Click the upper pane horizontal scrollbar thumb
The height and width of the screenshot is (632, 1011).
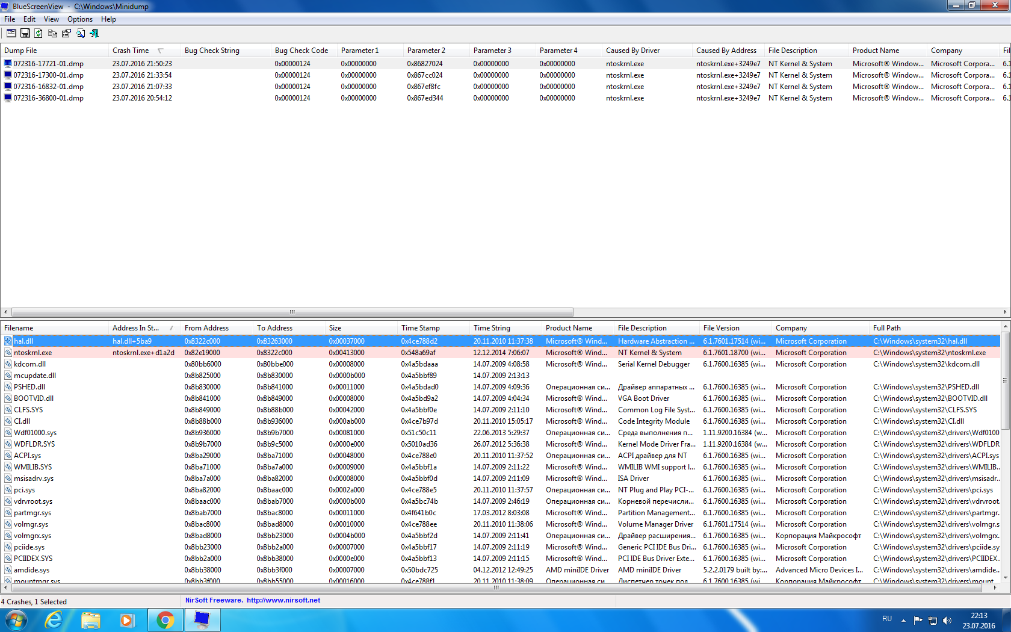click(292, 312)
